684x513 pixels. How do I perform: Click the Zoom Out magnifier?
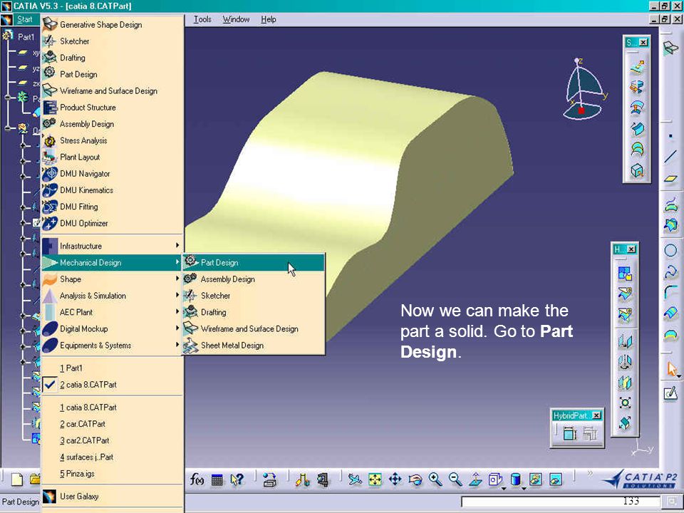coord(455,480)
